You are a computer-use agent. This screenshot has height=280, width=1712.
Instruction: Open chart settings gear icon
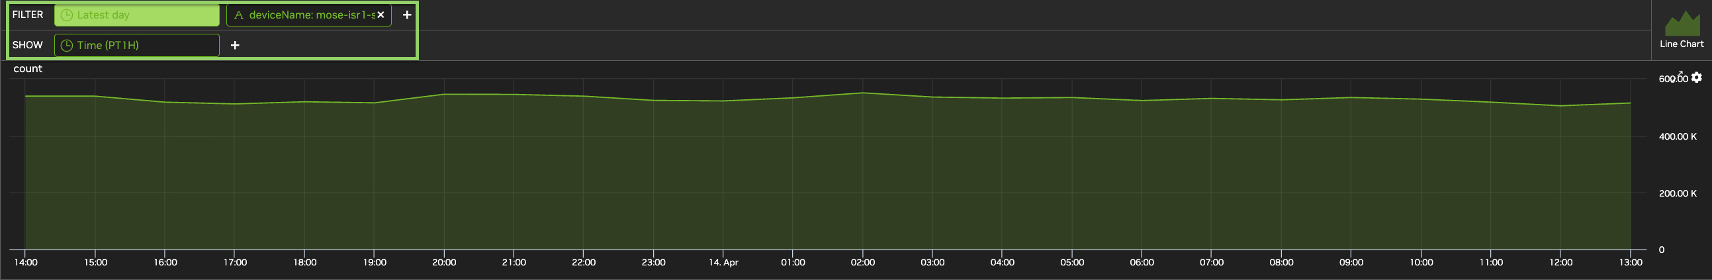click(x=1697, y=78)
